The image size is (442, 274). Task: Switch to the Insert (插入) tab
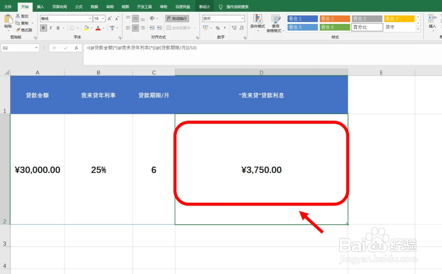point(40,7)
